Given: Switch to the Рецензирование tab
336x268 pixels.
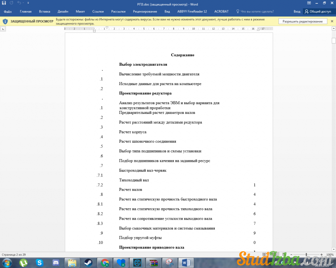Looking at the screenshot, I should [x=145, y=11].
